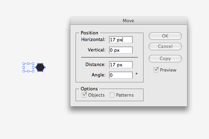Toggle the Preview checkbox
This screenshot has height=139, width=209.
click(x=156, y=70)
